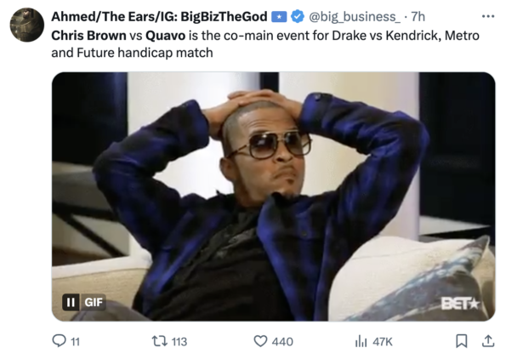Click the bold Chris Brown text
The width and height of the screenshot is (506, 353).
tap(88, 36)
